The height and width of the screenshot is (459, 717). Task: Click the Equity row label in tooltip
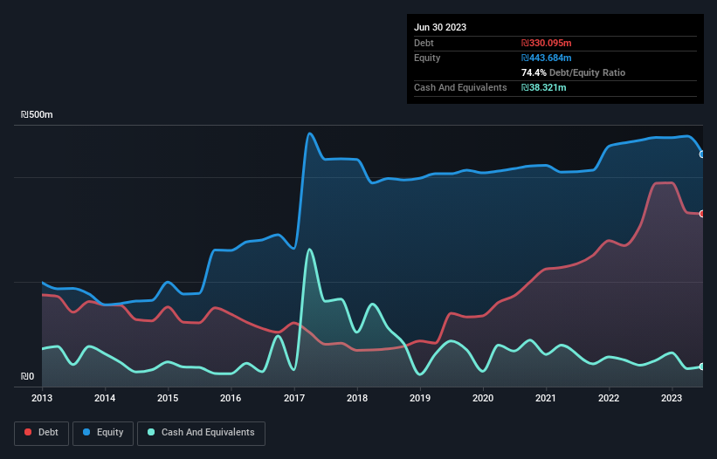(427, 58)
